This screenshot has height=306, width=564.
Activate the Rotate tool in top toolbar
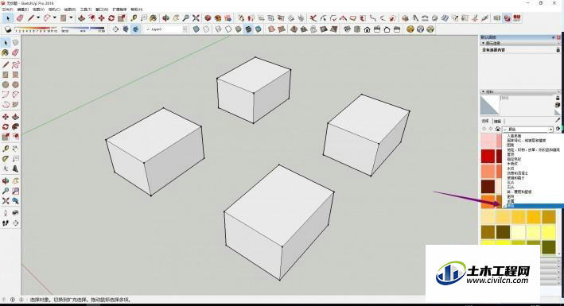[x=111, y=18]
